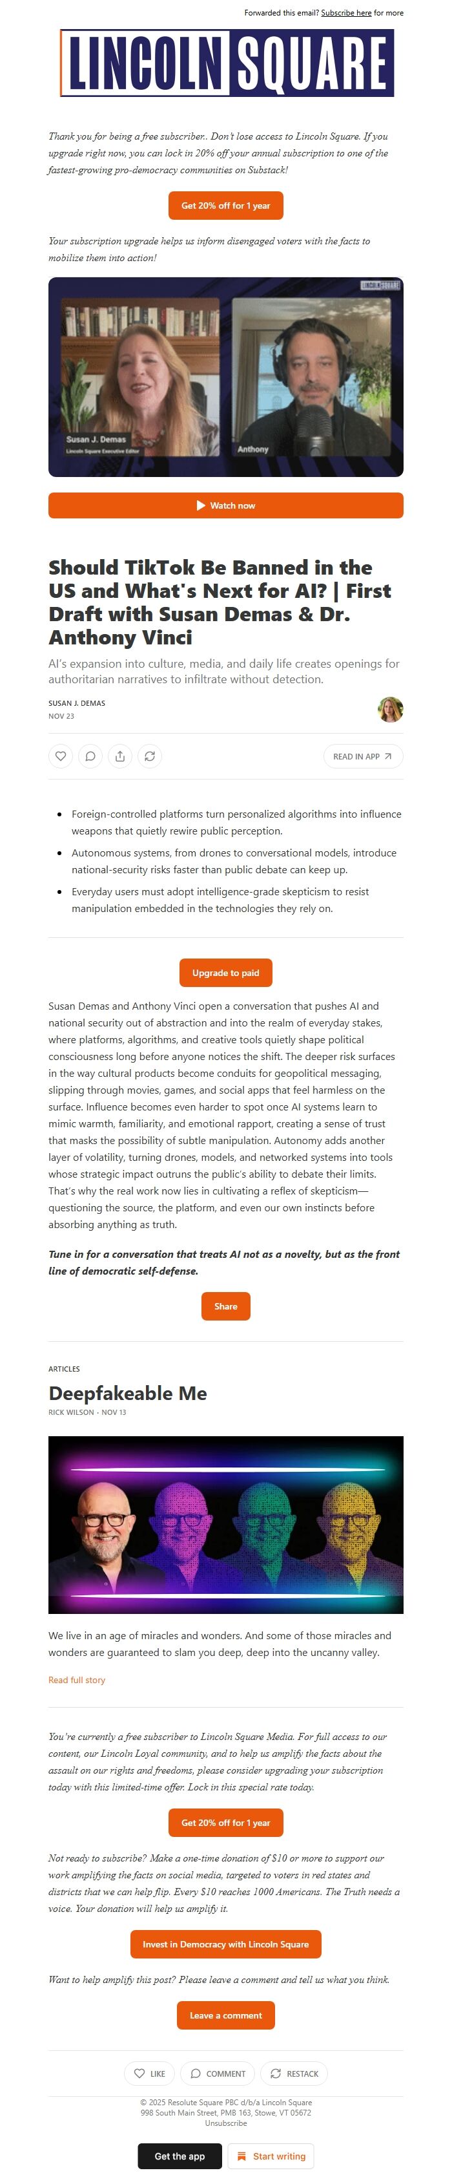Open the Lincoln Square logo banner
452x2175 pixels.
click(226, 59)
